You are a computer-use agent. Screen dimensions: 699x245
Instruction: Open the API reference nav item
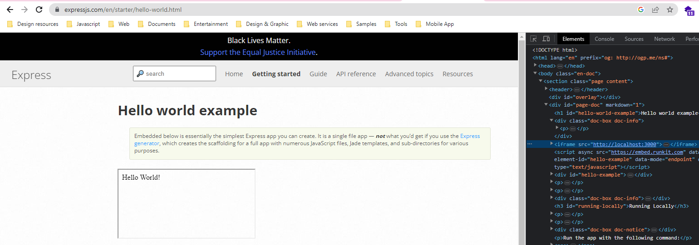click(356, 74)
